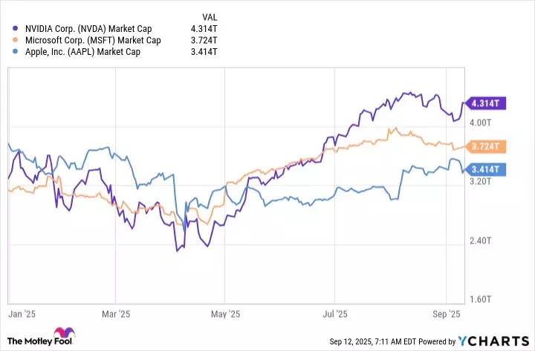The height and width of the screenshot is (351, 535).
Task: Click the VAL column header
Action: click(210, 17)
